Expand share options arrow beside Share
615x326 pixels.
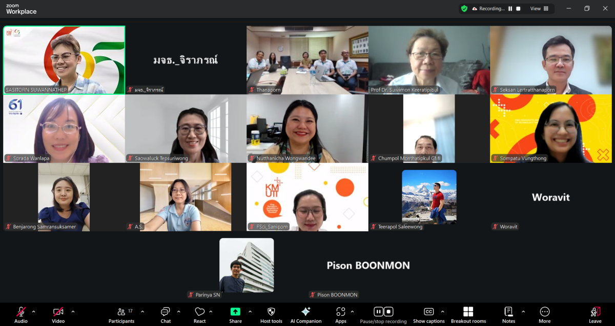(x=250, y=312)
